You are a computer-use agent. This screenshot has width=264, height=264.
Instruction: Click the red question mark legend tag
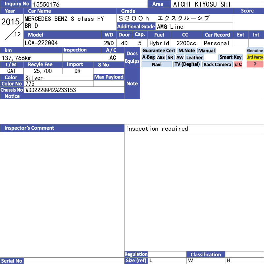click(x=255, y=64)
